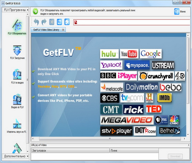Go to the home page icon
This screenshot has width=192, height=163.
[67, 22]
